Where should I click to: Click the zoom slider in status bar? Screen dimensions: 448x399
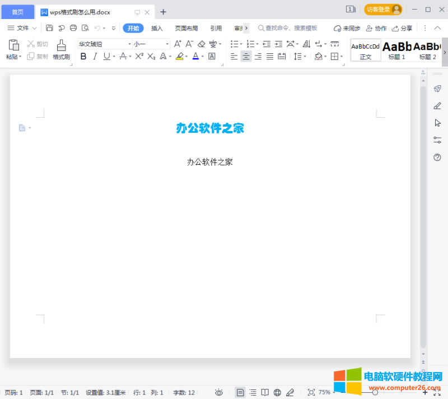point(375,392)
